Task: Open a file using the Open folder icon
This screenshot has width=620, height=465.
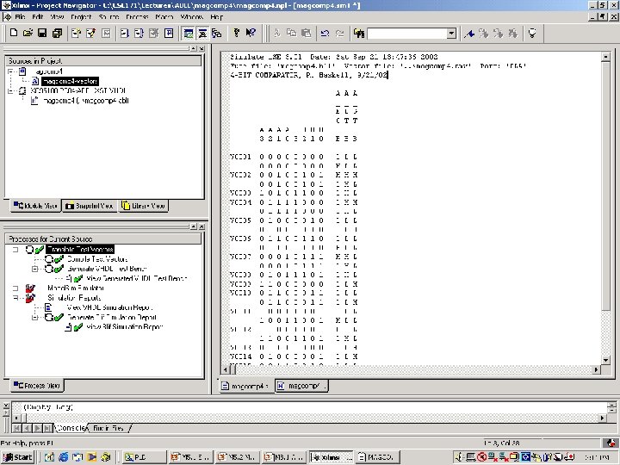Action: (x=28, y=34)
